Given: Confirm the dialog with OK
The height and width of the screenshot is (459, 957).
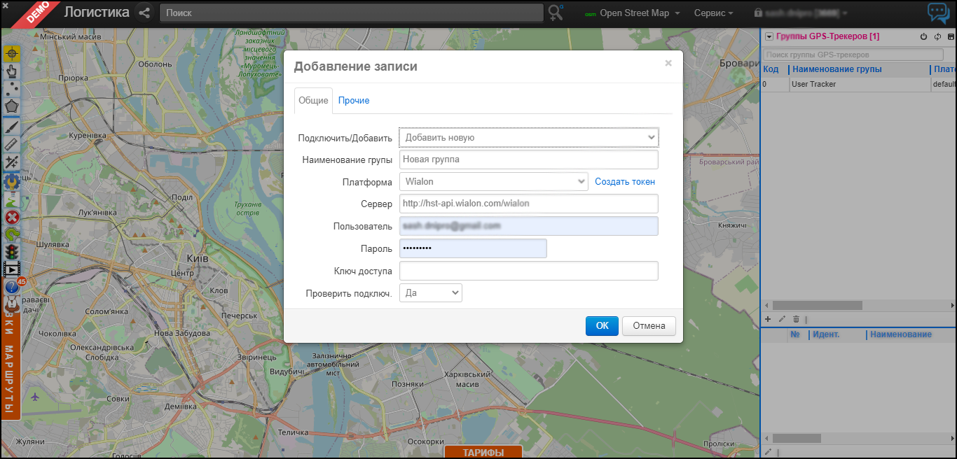Looking at the screenshot, I should 603,326.
